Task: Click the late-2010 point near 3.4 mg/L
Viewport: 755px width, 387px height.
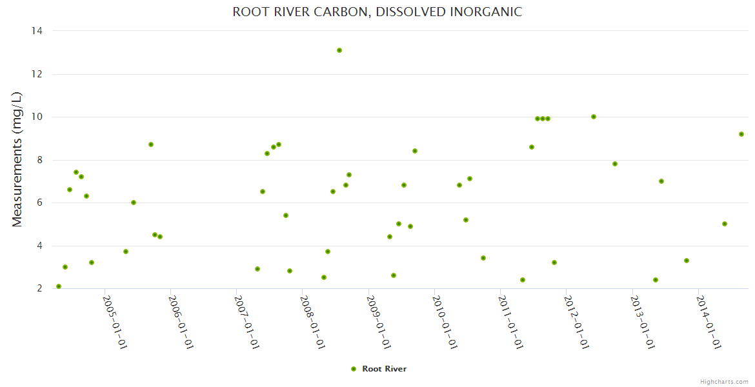Action: pos(483,258)
